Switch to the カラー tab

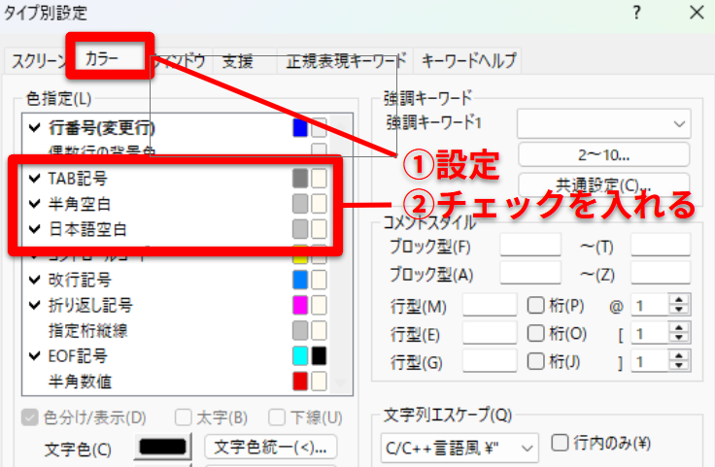pyautogui.click(x=102, y=59)
